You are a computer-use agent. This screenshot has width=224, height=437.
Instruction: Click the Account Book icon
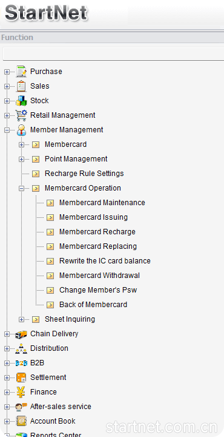[21, 421]
